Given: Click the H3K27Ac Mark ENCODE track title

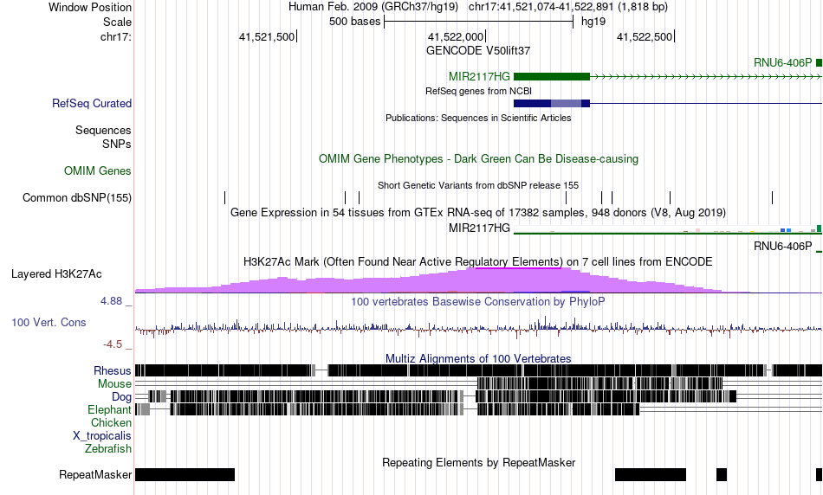Looking at the screenshot, I should click(478, 261).
